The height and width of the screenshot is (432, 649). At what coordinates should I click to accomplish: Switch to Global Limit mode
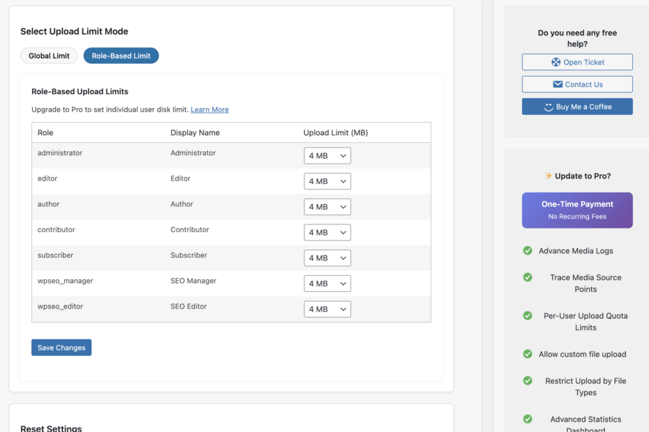pyautogui.click(x=49, y=56)
